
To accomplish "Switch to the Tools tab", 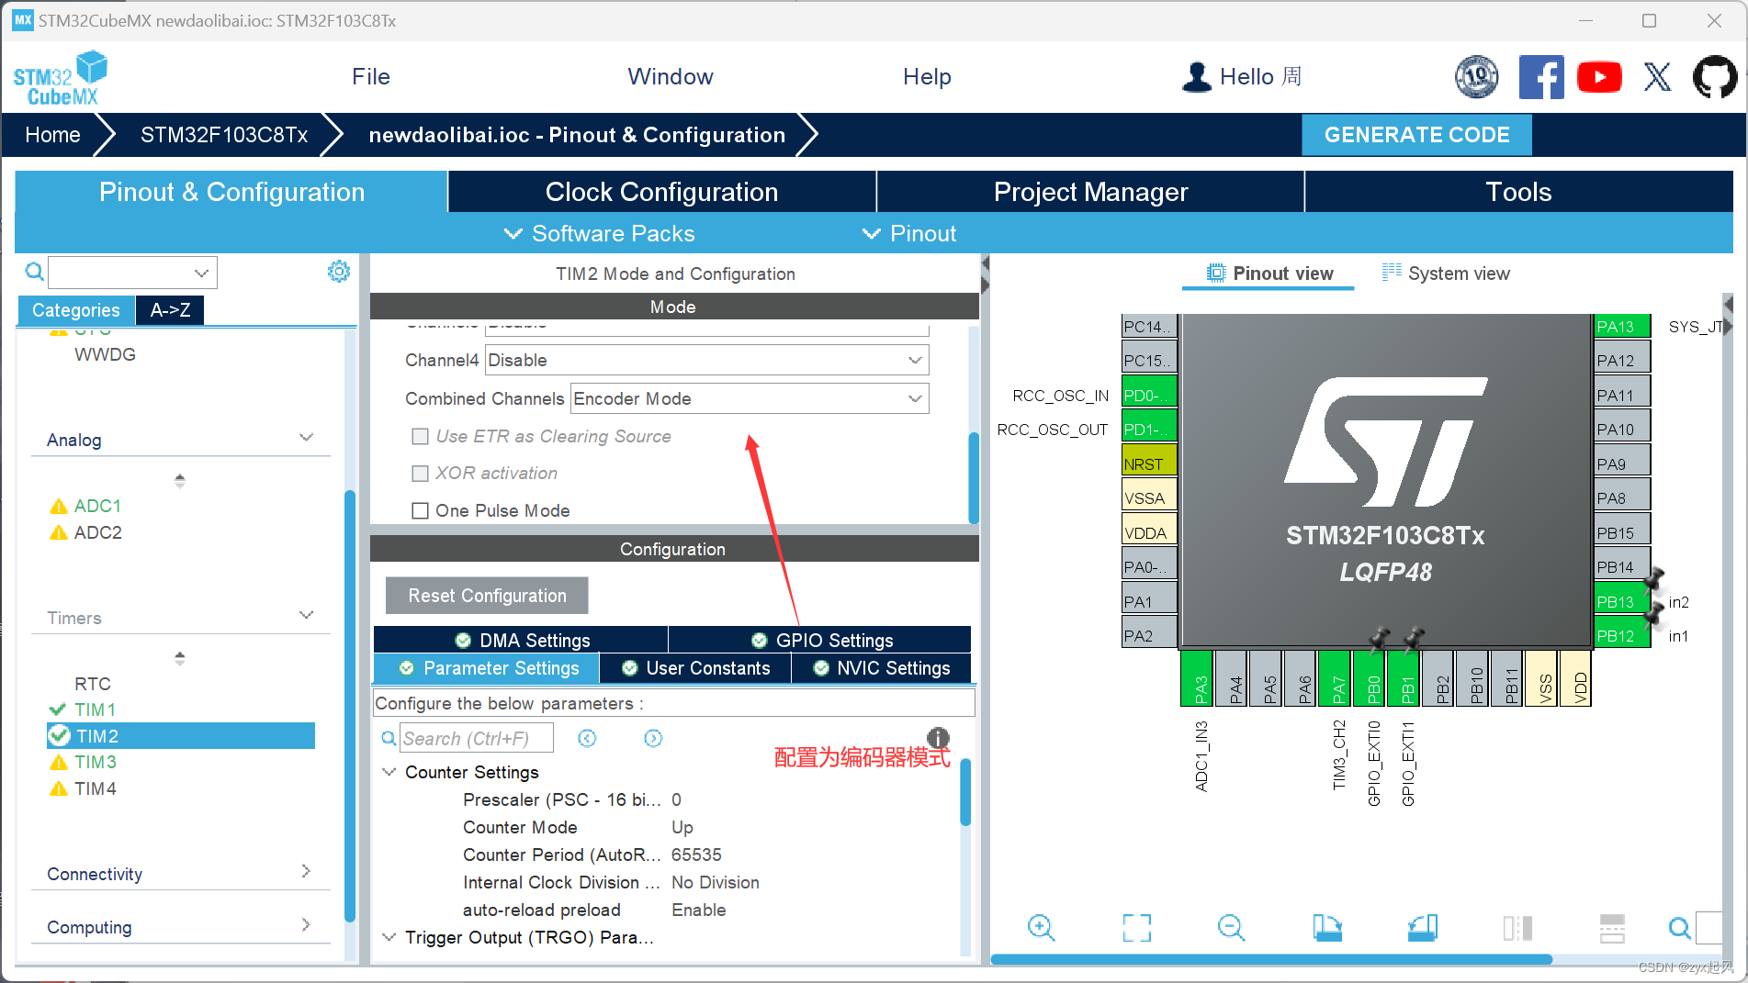I will pos(1518,192).
